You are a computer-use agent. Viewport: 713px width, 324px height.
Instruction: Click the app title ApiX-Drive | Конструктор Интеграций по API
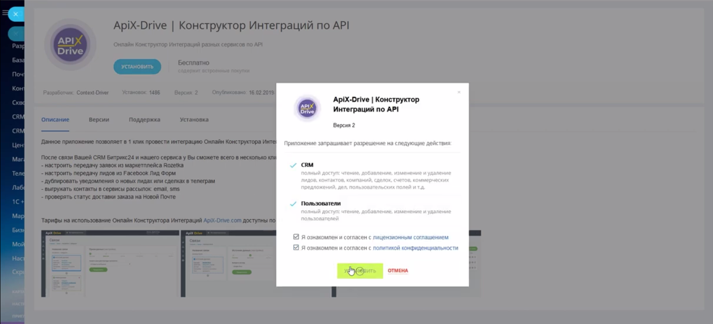click(231, 25)
